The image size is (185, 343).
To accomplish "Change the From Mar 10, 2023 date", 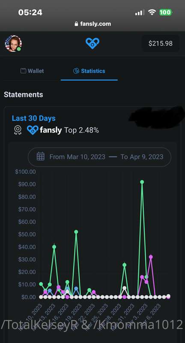I will point(78,157).
